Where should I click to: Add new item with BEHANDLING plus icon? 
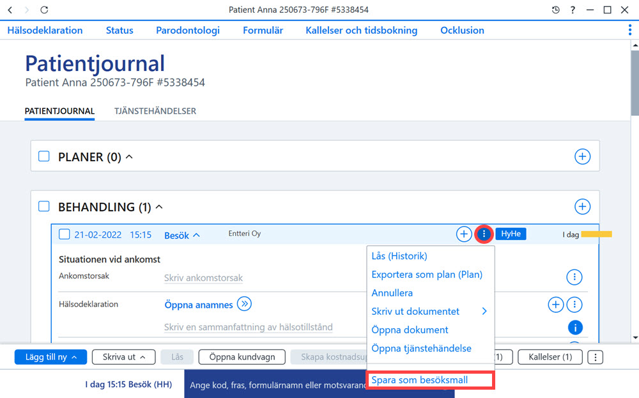(x=582, y=207)
